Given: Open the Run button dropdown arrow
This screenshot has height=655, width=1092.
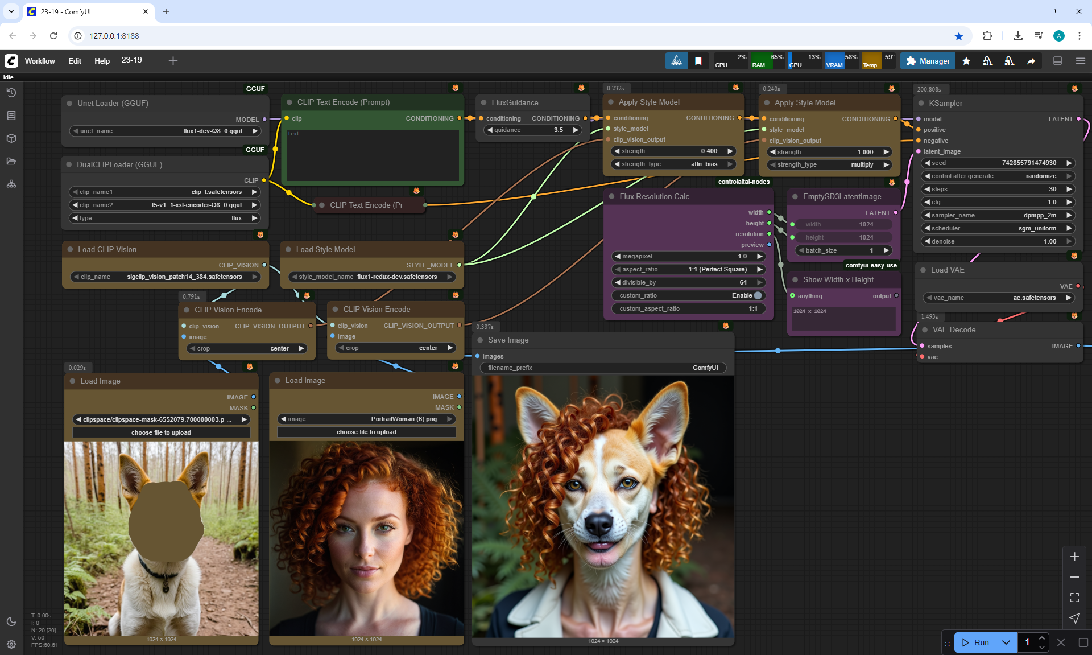Looking at the screenshot, I should (1006, 642).
